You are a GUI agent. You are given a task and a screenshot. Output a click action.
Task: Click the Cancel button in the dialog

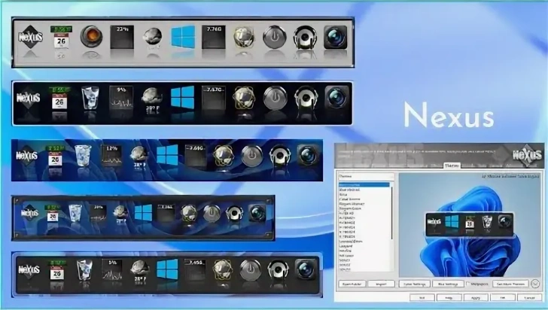pyautogui.click(x=529, y=298)
